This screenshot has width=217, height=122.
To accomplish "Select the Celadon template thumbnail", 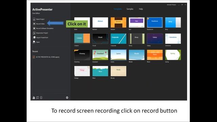I will click(82, 39).
